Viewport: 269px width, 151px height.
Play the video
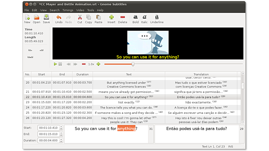pos(55,64)
